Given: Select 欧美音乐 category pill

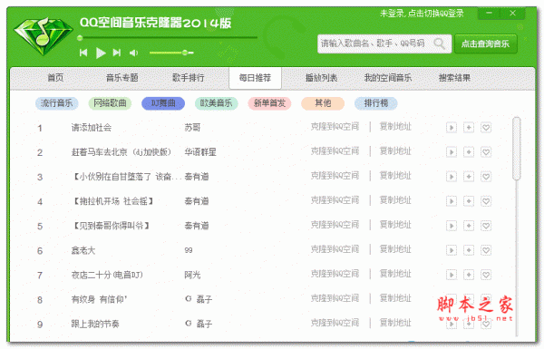Looking at the screenshot, I should 216,103.
